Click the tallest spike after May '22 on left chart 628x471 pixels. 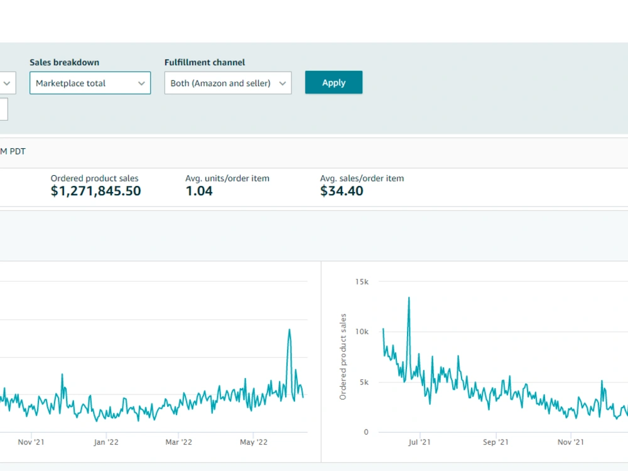(x=289, y=330)
